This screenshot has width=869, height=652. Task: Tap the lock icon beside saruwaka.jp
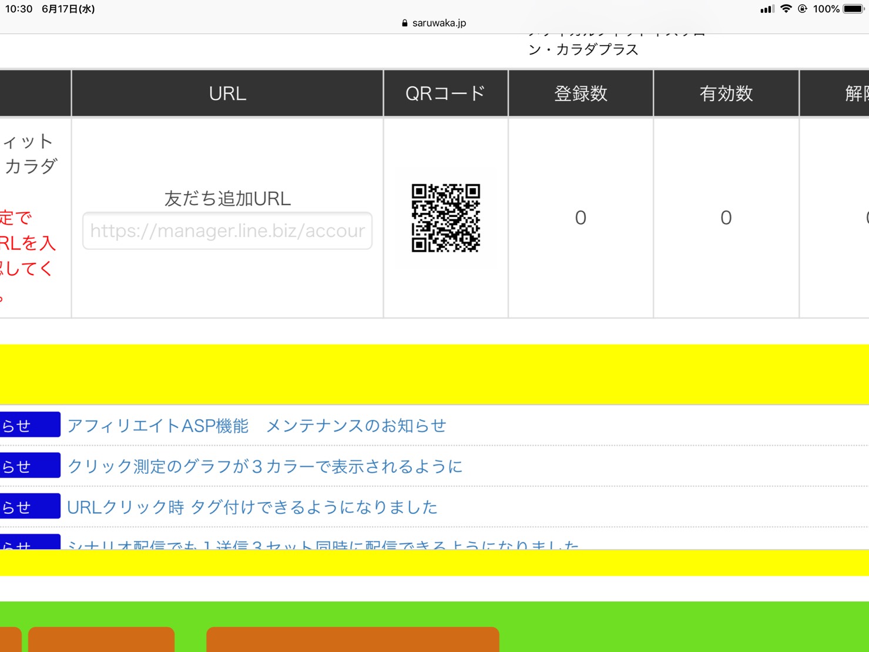404,24
